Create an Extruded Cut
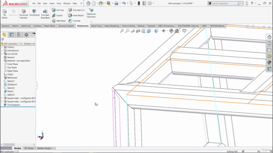Screen dimensions: 273x153 click(76, 10)
